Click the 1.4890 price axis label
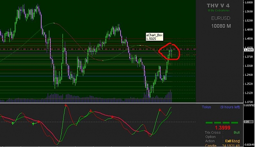 point(248,30)
